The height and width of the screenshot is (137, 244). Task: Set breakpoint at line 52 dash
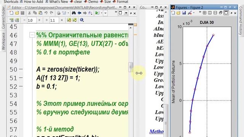[21, 86]
